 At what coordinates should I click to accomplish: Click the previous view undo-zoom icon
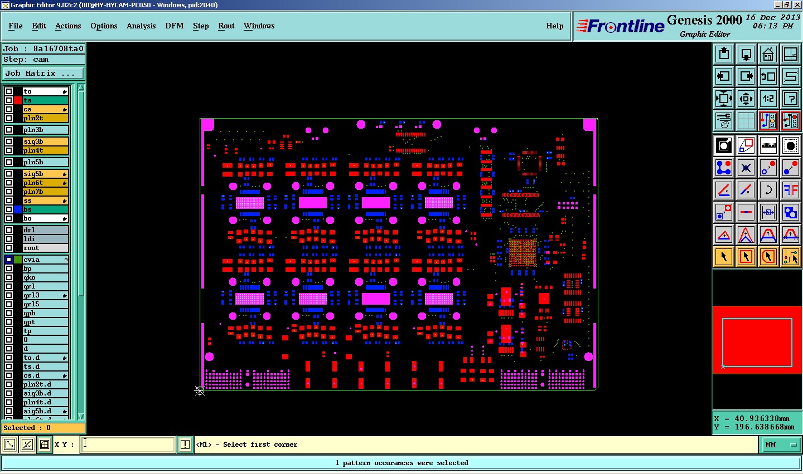click(x=768, y=76)
